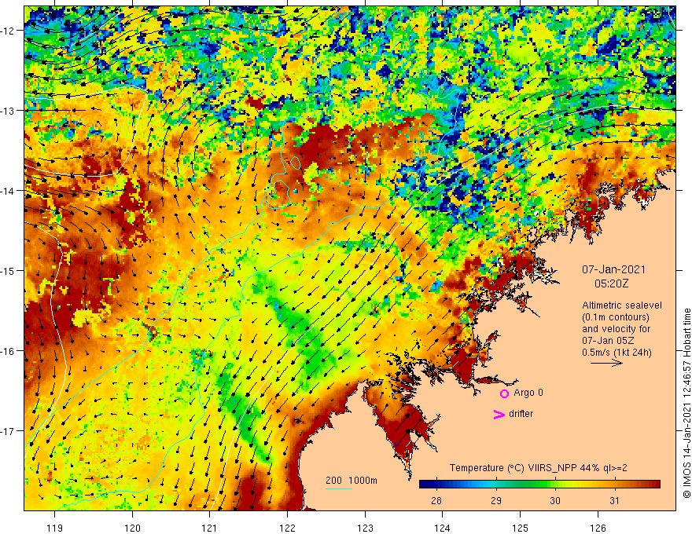Click the colorbar tick label 28

pos(436,500)
